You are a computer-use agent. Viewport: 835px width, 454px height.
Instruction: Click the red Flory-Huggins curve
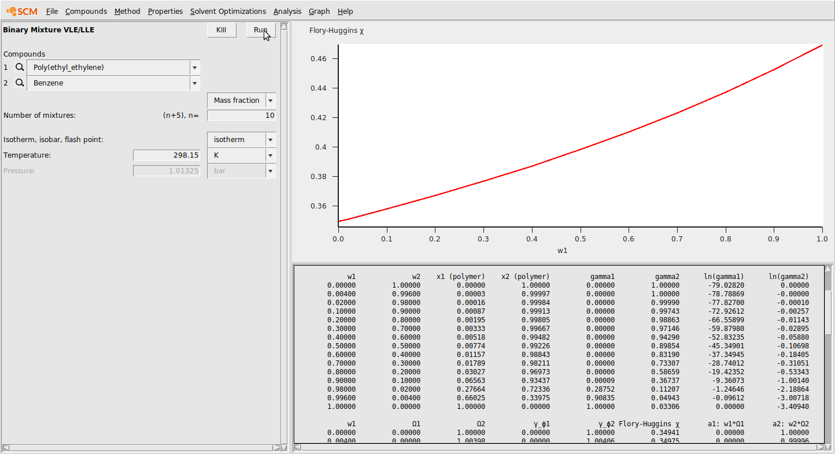tap(580, 149)
